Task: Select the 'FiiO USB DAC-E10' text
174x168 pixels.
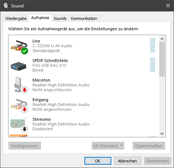Action: coord(49,65)
